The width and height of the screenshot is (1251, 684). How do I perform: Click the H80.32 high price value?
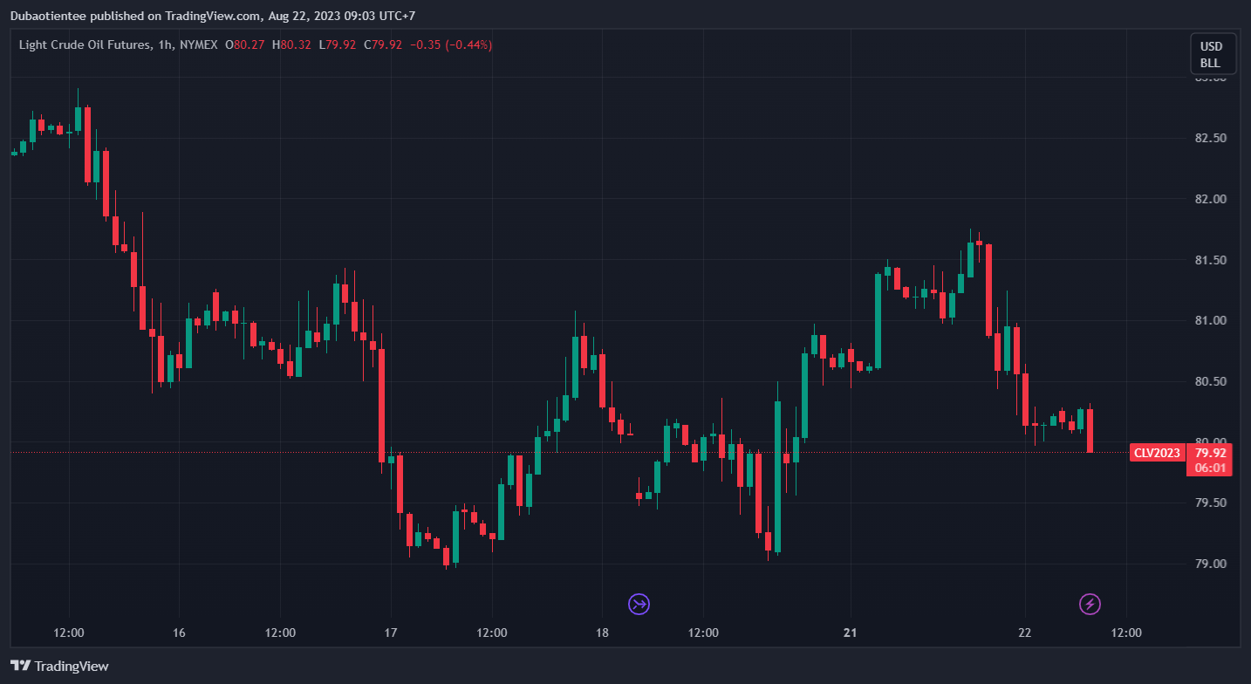291,44
